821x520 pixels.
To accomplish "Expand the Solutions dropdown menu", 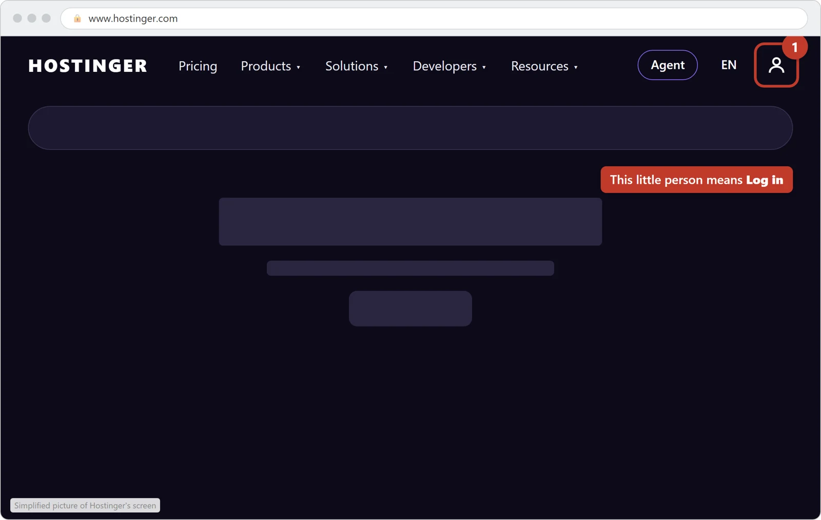I will pyautogui.click(x=356, y=66).
